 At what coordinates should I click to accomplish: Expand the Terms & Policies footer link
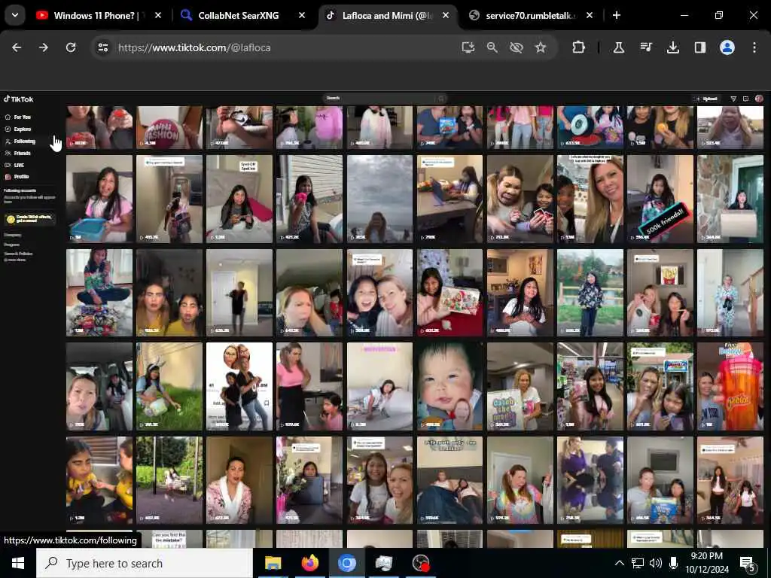click(x=18, y=254)
